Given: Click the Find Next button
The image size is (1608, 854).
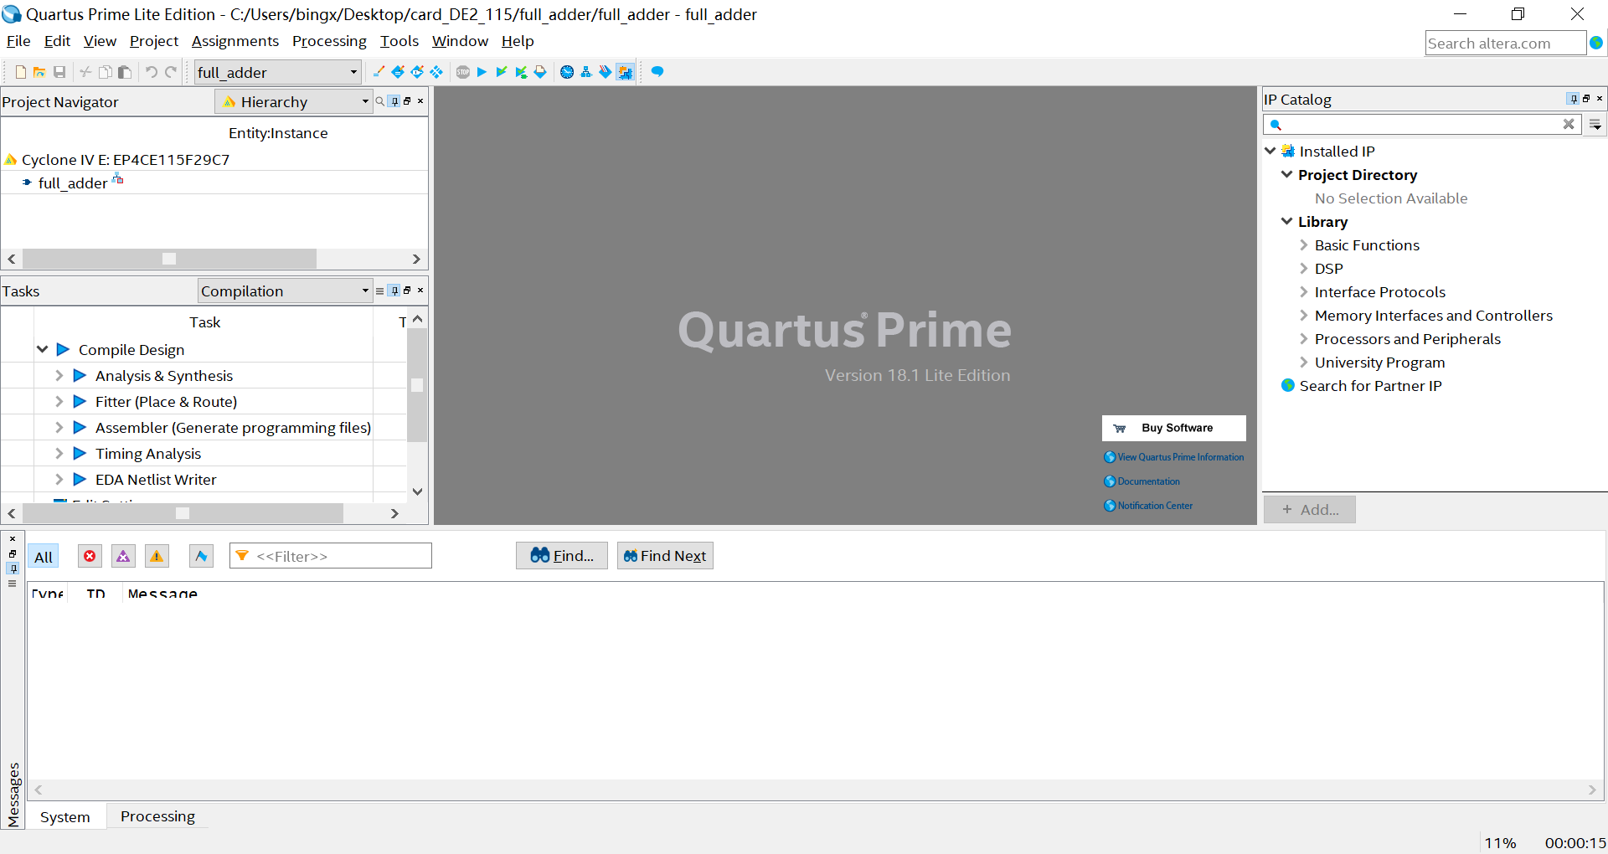Looking at the screenshot, I should pos(665,556).
